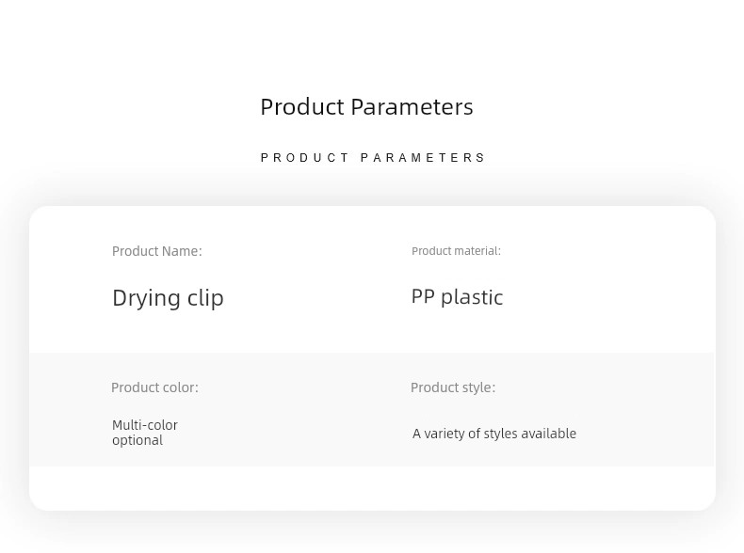Click the "Product Parameters" title heading

pyautogui.click(x=366, y=107)
